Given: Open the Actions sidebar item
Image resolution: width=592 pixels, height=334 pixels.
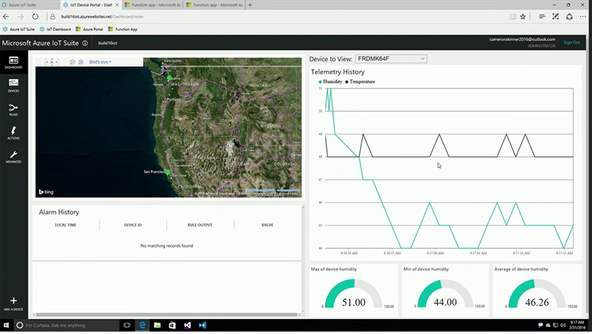Looking at the screenshot, I should (14, 133).
